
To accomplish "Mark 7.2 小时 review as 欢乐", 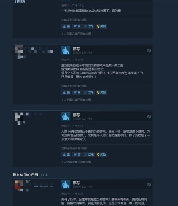I will tap(89, 154).
